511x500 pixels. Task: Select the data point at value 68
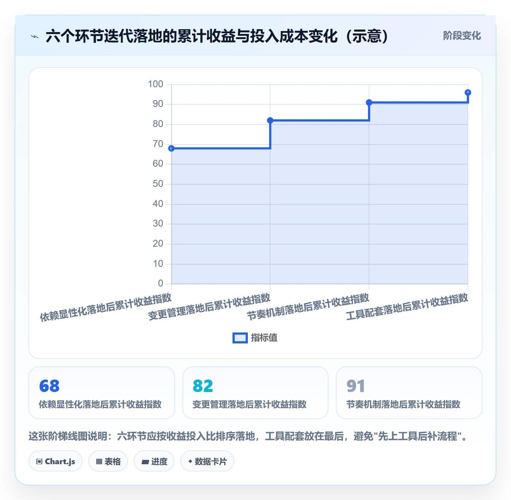[x=172, y=148]
